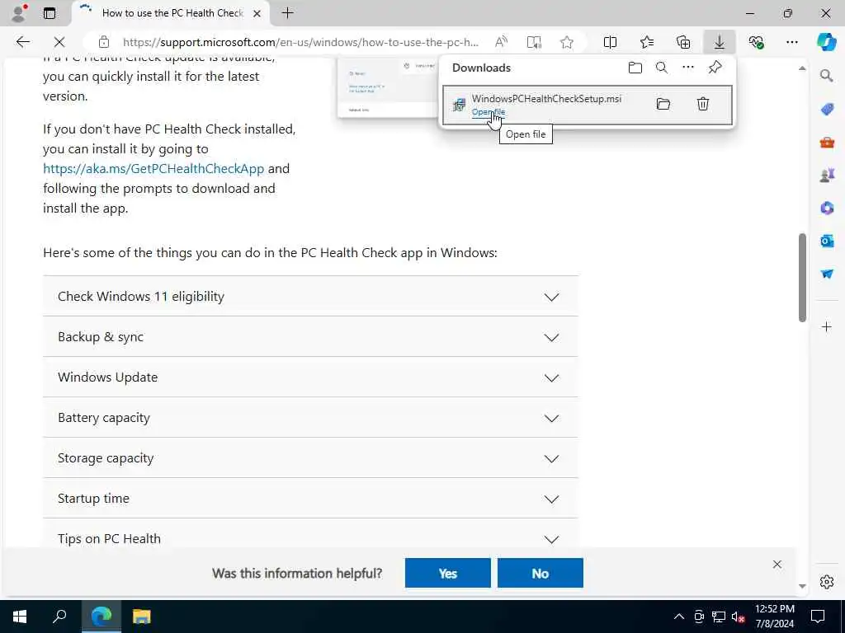Stop loading the page

[59, 42]
